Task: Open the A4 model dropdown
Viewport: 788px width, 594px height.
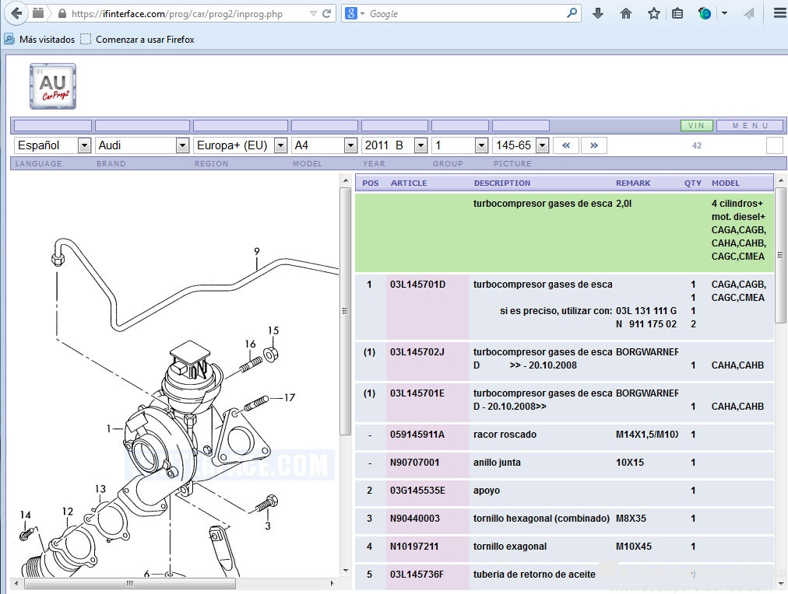Action: [324, 145]
